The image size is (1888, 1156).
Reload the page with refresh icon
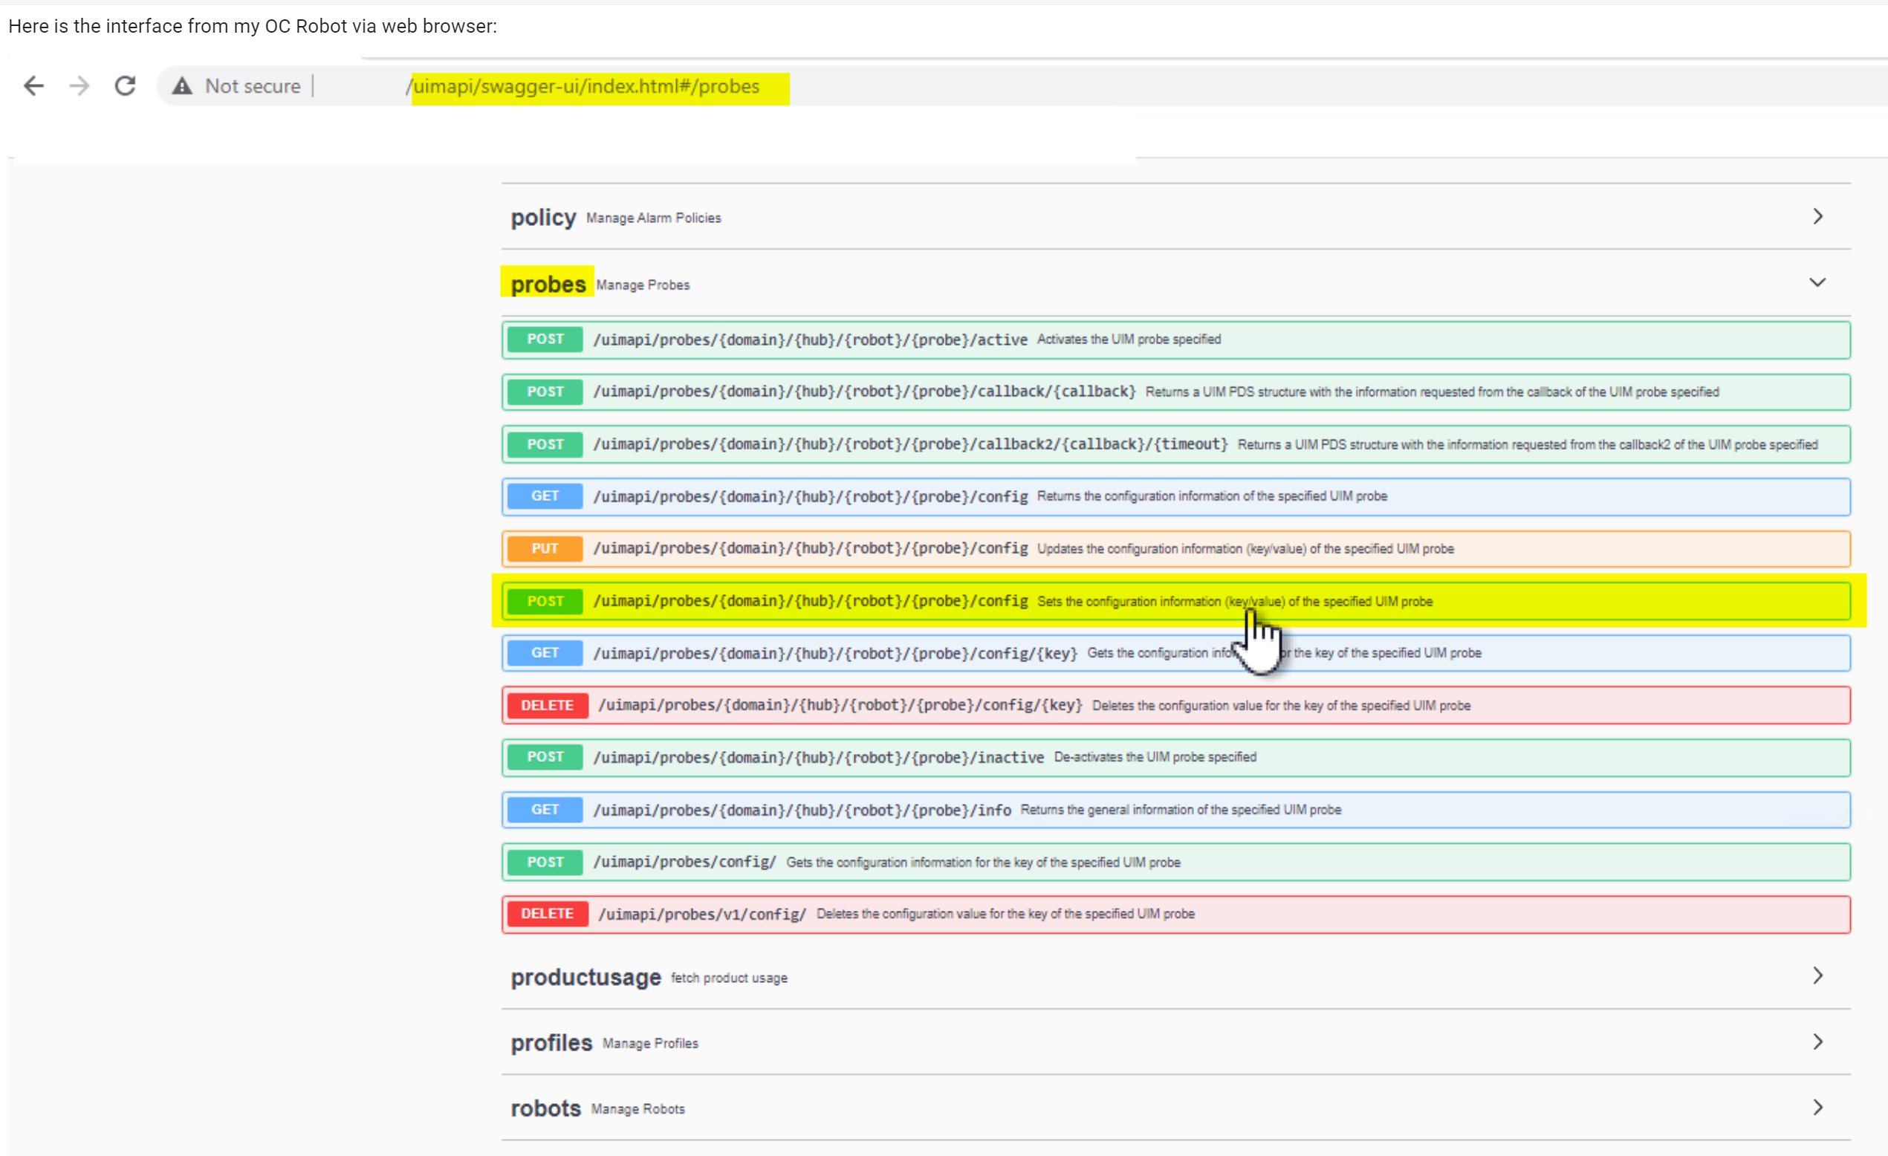(x=125, y=85)
